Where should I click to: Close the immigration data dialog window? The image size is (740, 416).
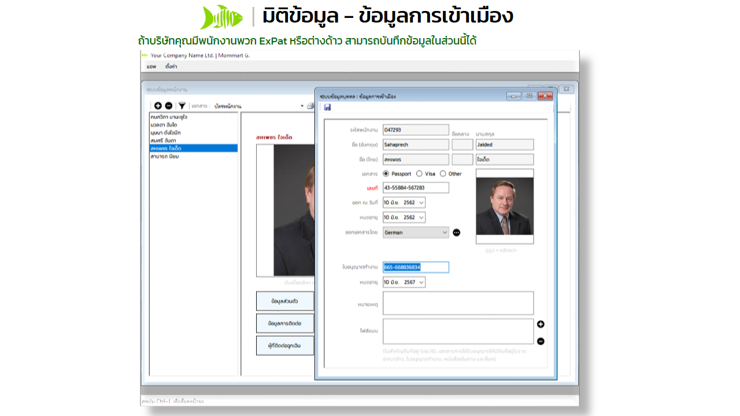[545, 96]
